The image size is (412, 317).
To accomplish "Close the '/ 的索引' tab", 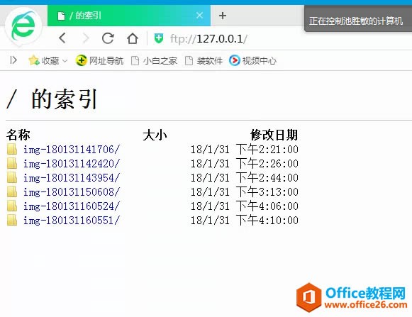I will tap(199, 15).
